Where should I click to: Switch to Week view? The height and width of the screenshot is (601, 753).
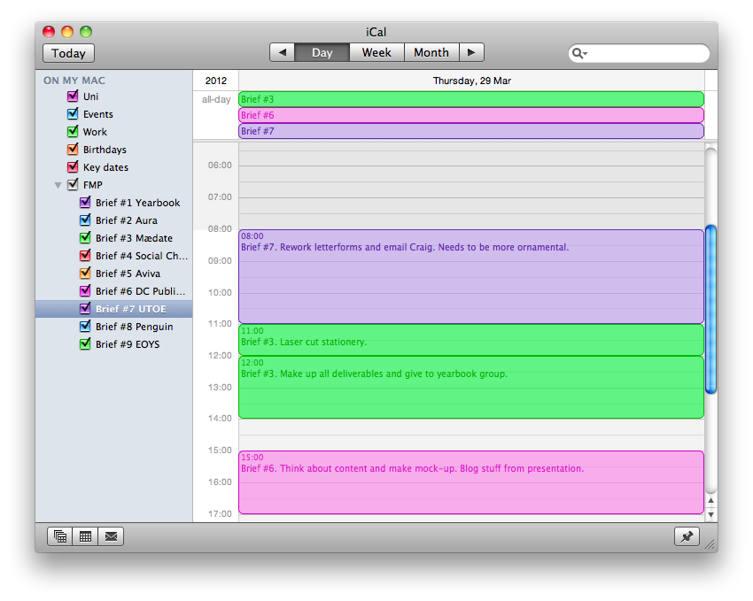point(376,52)
